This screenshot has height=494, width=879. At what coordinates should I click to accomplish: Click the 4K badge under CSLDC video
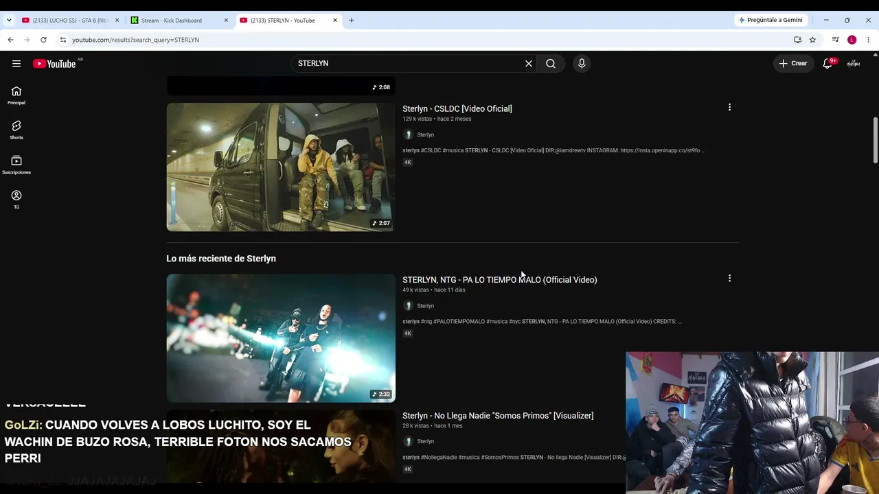pyautogui.click(x=408, y=163)
